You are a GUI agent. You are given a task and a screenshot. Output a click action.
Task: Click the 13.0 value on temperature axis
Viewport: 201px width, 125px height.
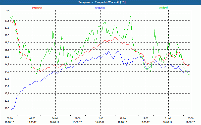point(7,86)
